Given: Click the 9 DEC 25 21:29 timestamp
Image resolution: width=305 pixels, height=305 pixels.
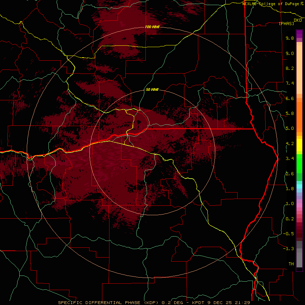Looking at the screenshot, I should tap(229, 303).
